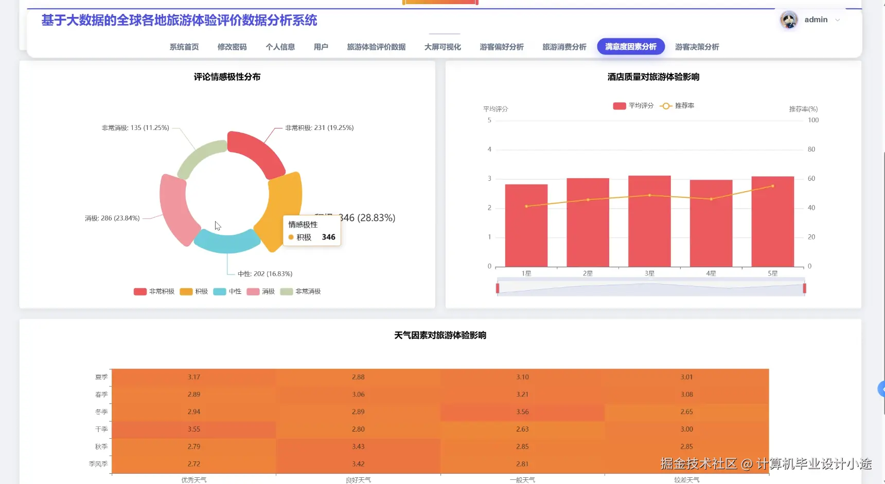885x484 pixels.
Task: Click 推荐率 line point at 1星
Action: coord(526,207)
